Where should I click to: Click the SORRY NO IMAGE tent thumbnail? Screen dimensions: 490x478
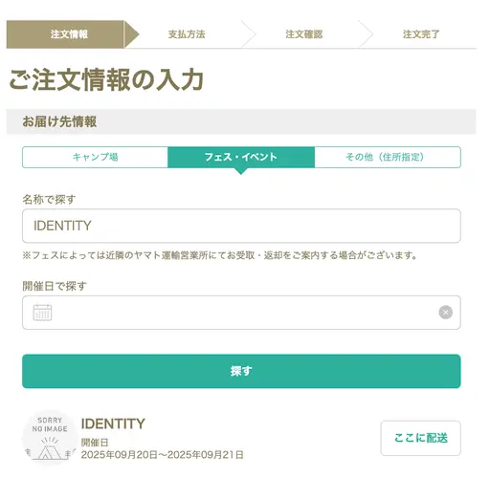click(x=50, y=439)
